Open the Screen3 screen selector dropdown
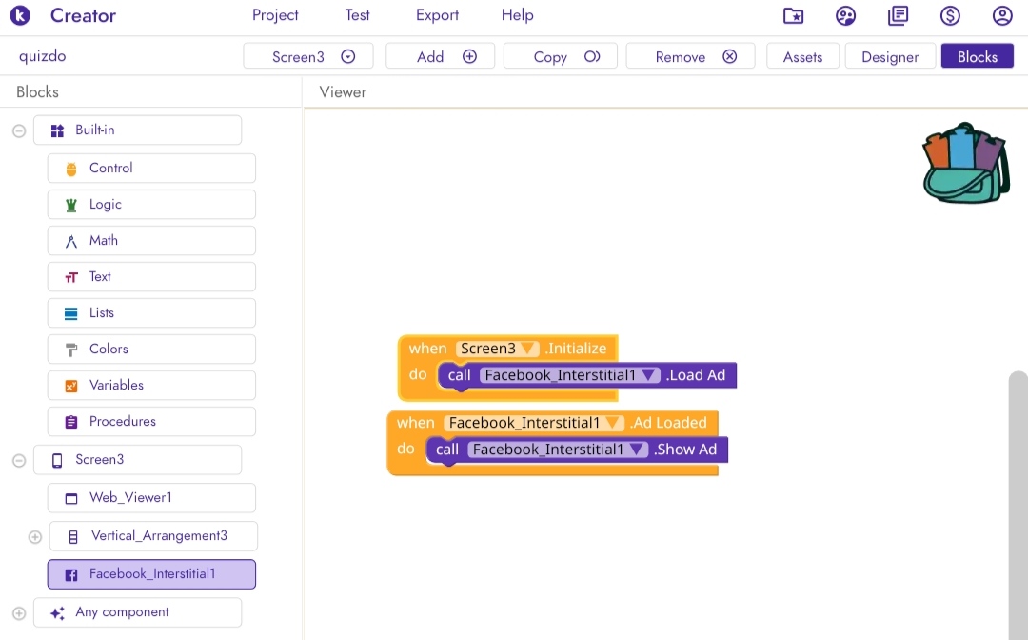This screenshot has width=1028, height=640. [x=308, y=56]
